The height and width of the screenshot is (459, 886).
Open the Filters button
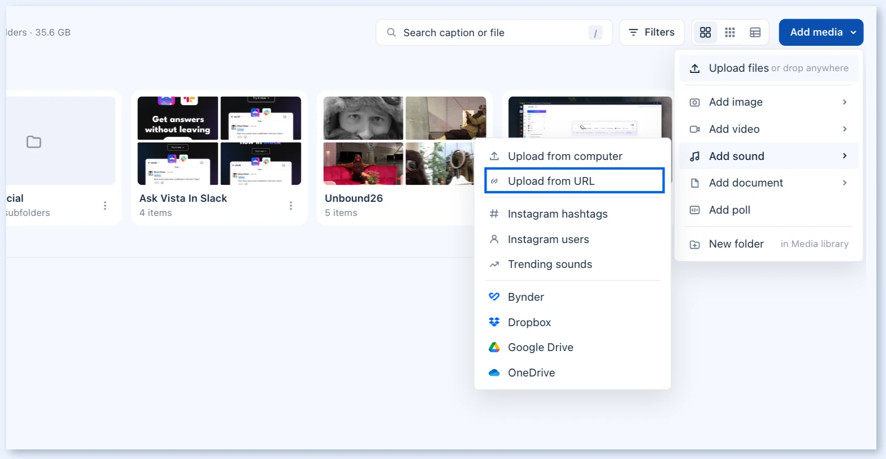652,32
